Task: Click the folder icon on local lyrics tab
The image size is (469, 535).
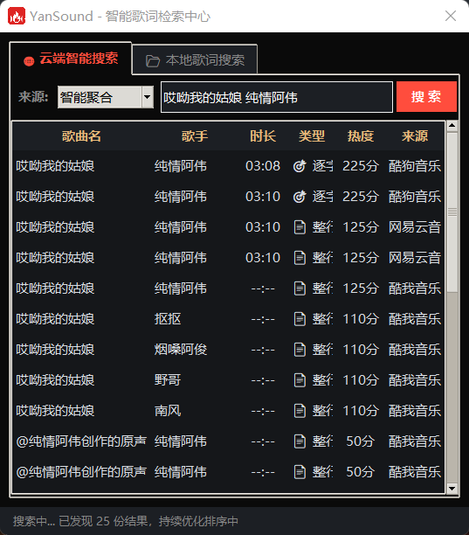Action: pos(153,61)
